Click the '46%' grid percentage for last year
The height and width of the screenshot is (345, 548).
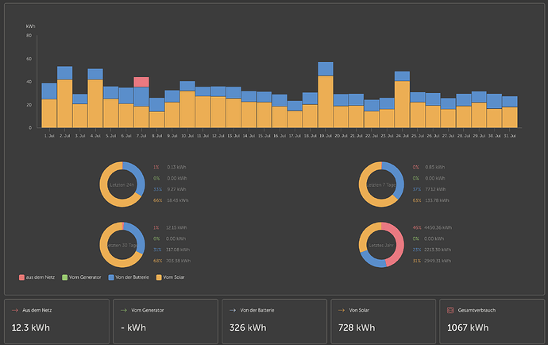point(417,228)
